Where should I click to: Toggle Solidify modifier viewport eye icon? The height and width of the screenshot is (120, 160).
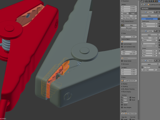click(158, 31)
